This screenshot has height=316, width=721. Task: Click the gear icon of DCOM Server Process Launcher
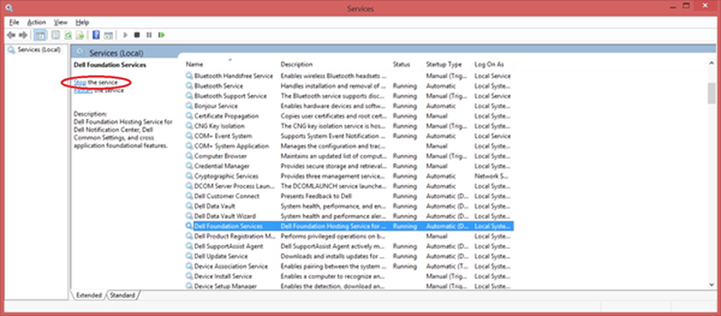pyautogui.click(x=189, y=186)
